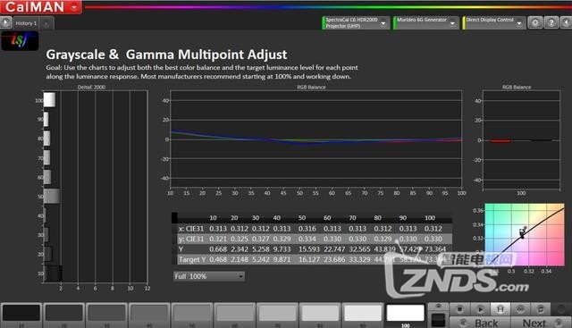Switch to the History 1 tab
The height and width of the screenshot is (328, 572).
[x=26, y=23]
